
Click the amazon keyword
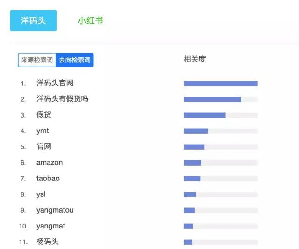click(x=50, y=163)
